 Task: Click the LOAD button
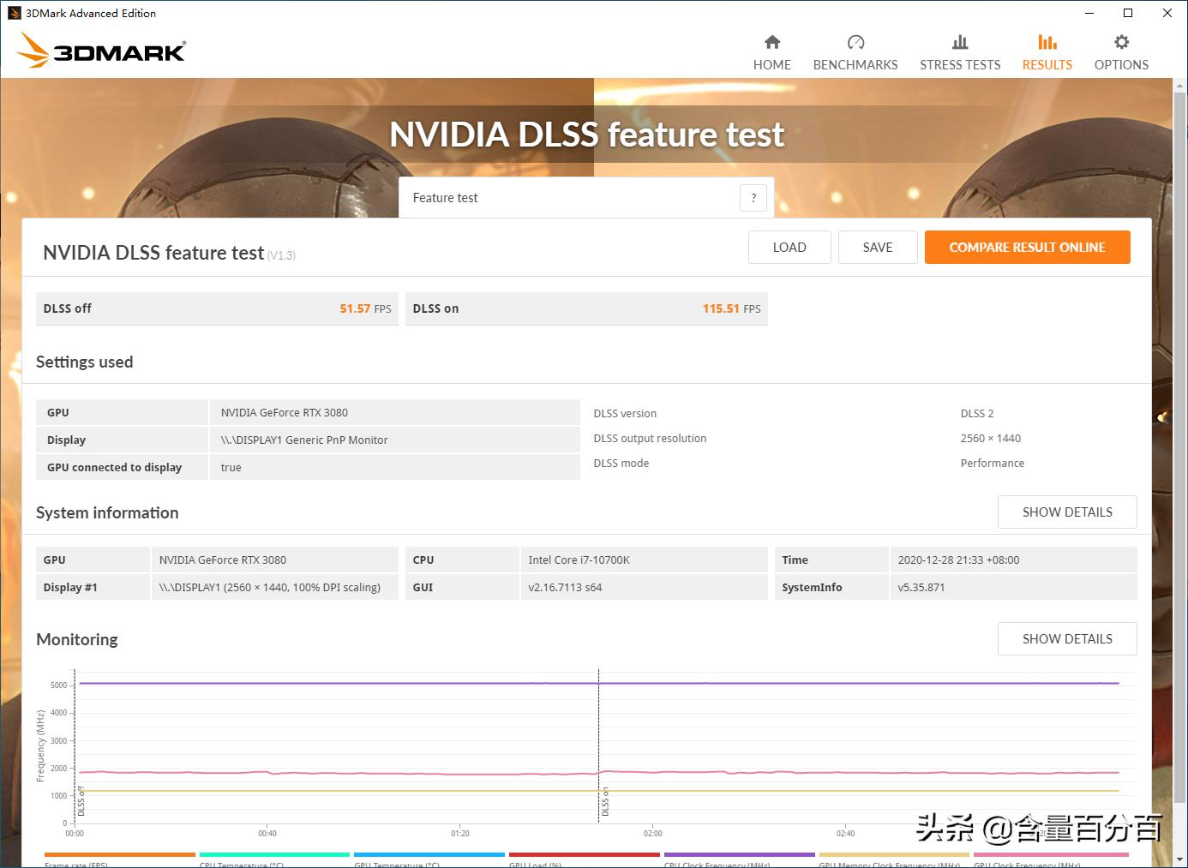(789, 248)
